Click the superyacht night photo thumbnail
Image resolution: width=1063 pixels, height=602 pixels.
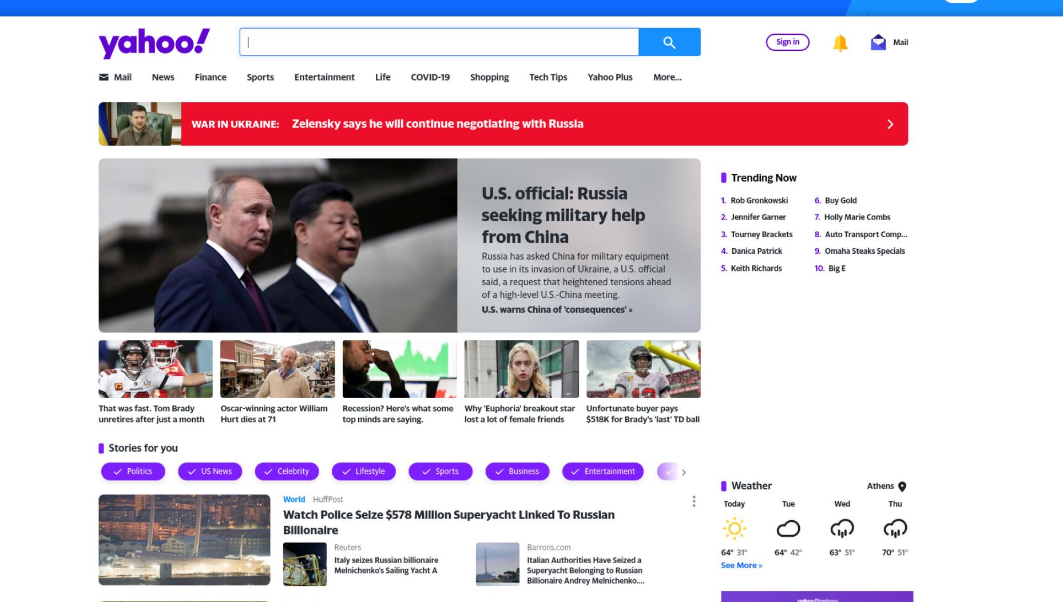[x=184, y=540]
